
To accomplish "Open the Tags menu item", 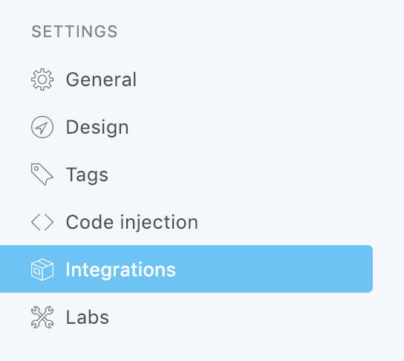I will tap(87, 175).
